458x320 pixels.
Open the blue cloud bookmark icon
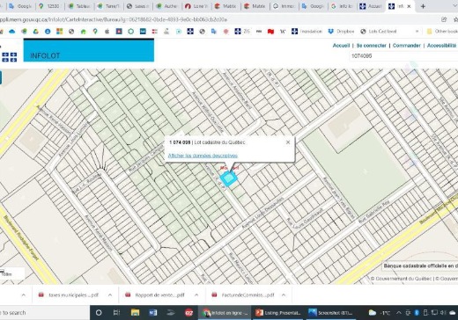11,32
